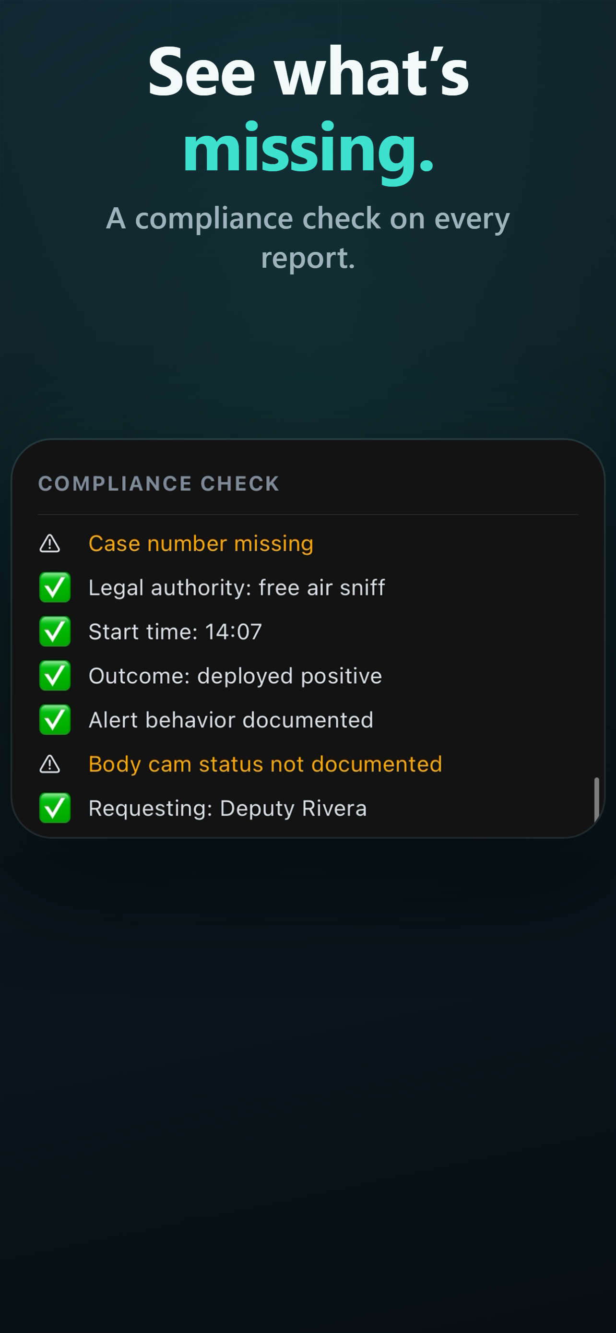Tap the green check by Alert behavior documented
The height and width of the screenshot is (1333, 616).
[x=55, y=720]
